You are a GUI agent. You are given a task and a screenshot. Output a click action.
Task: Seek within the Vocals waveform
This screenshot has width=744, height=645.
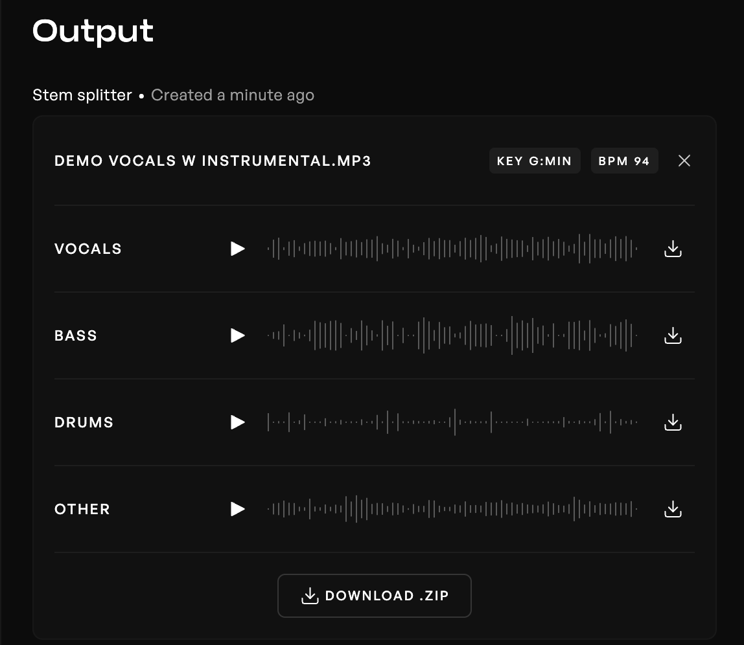tap(452, 249)
